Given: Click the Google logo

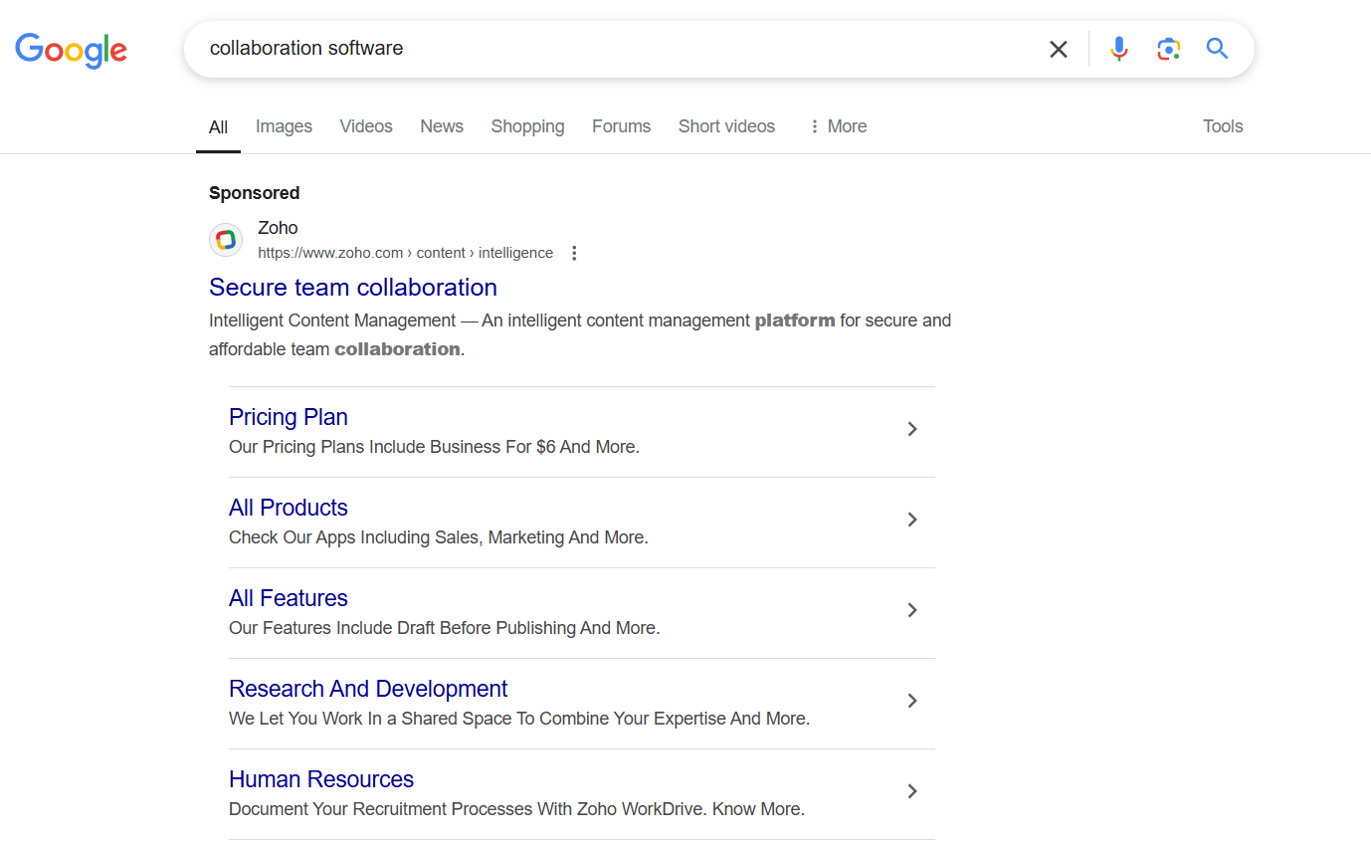Looking at the screenshot, I should (x=71, y=50).
